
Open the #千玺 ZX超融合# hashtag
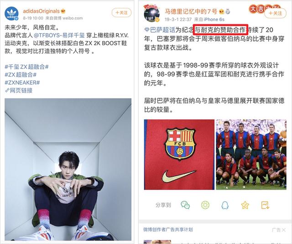tap(26, 67)
